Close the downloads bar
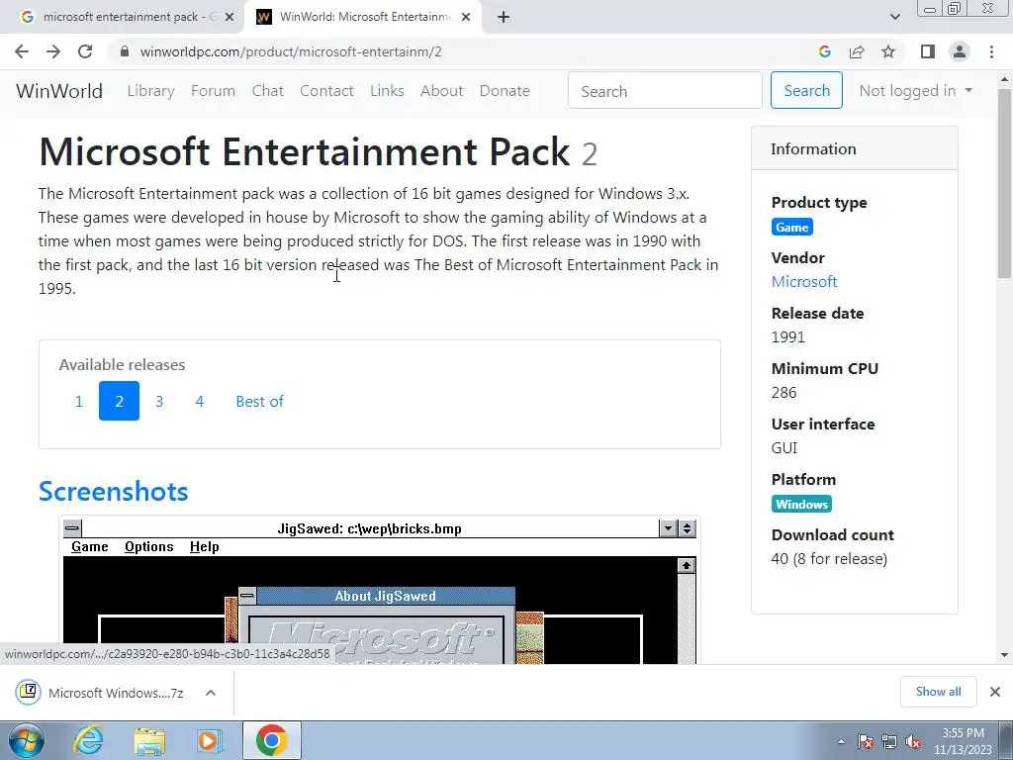The height and width of the screenshot is (760, 1013). click(x=995, y=692)
